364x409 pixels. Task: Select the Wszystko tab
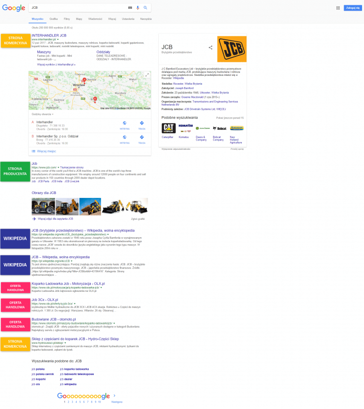click(x=37, y=19)
